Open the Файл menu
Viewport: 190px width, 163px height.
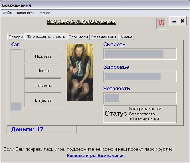7,13
